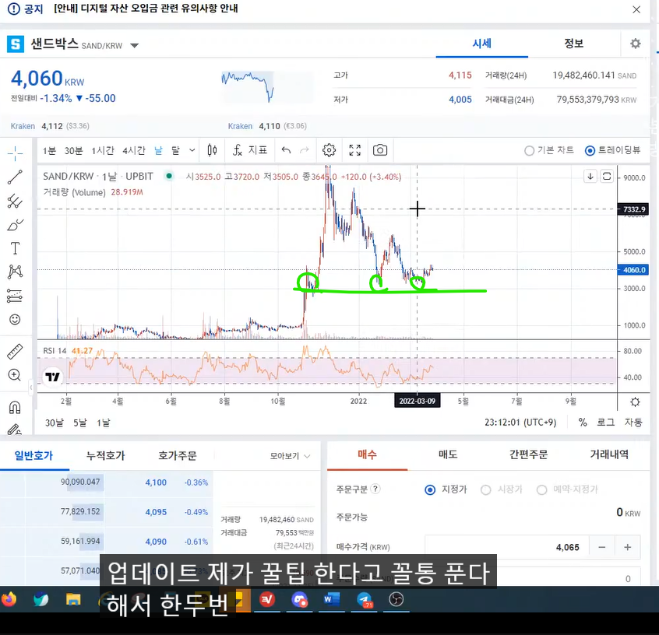Screen dimensions: 659x635
Task: Click the TradingView logo on the RSI pane
Action: 52,377
